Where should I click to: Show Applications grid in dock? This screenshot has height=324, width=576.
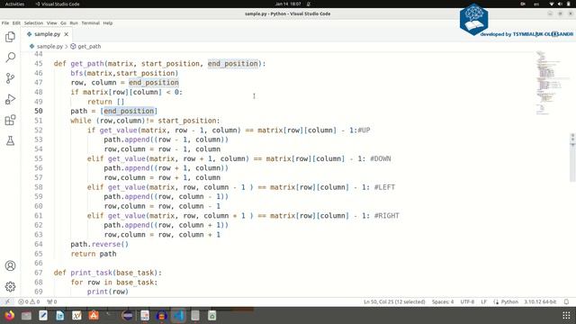point(566,316)
